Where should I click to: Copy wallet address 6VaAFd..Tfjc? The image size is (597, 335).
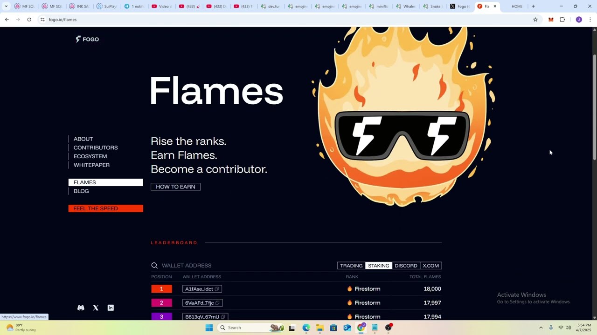point(217,303)
